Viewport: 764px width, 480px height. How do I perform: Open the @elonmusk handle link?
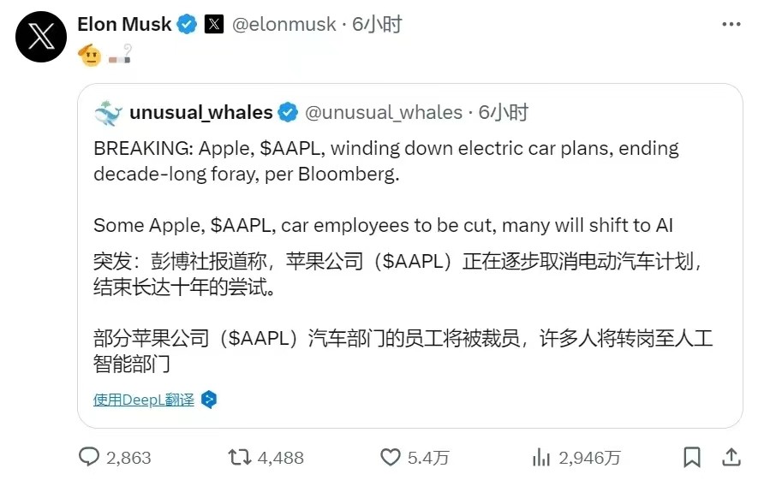click(x=284, y=25)
